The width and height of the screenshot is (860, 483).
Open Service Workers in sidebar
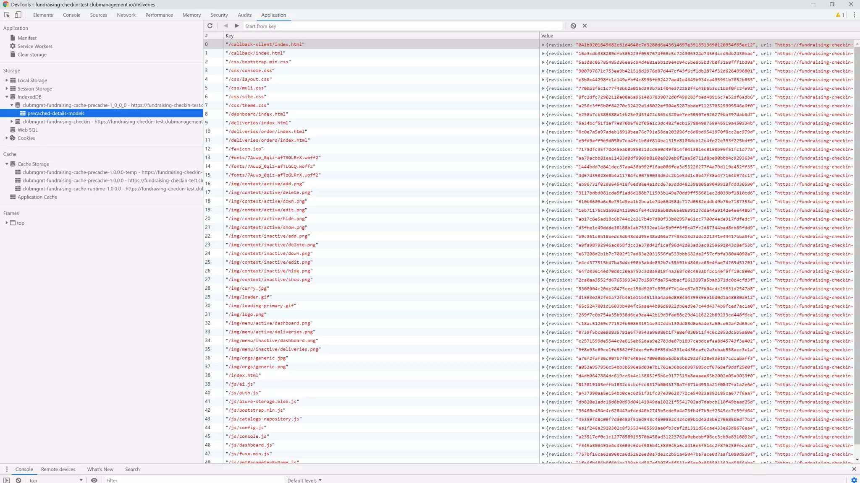[35, 46]
